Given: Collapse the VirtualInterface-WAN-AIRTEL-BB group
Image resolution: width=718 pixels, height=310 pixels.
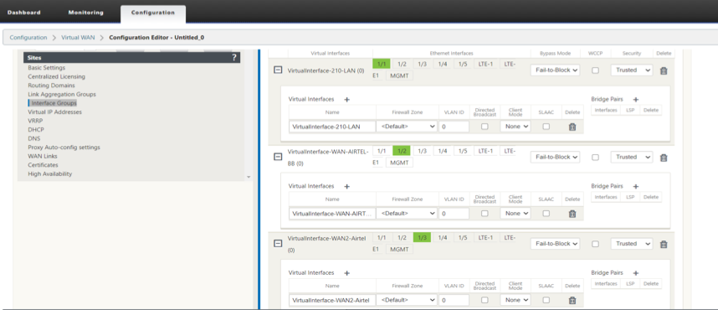Looking at the screenshot, I should click(278, 157).
